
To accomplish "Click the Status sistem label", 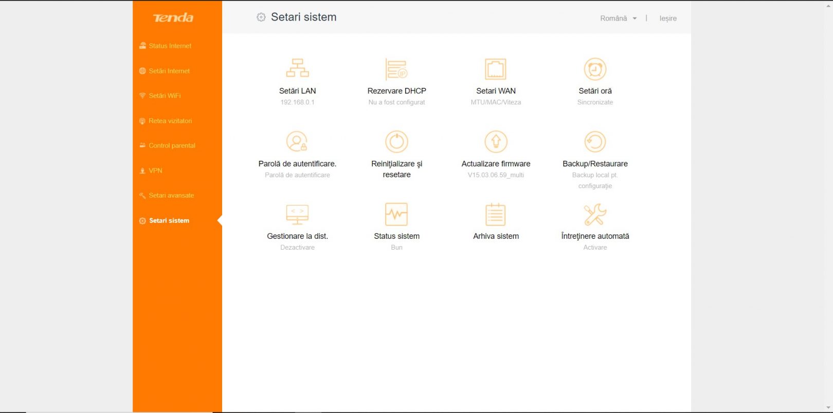I will coord(396,236).
